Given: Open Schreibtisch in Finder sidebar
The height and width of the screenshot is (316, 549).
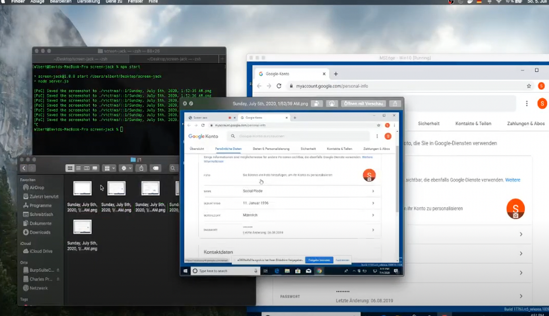Looking at the screenshot, I should [x=38, y=214].
